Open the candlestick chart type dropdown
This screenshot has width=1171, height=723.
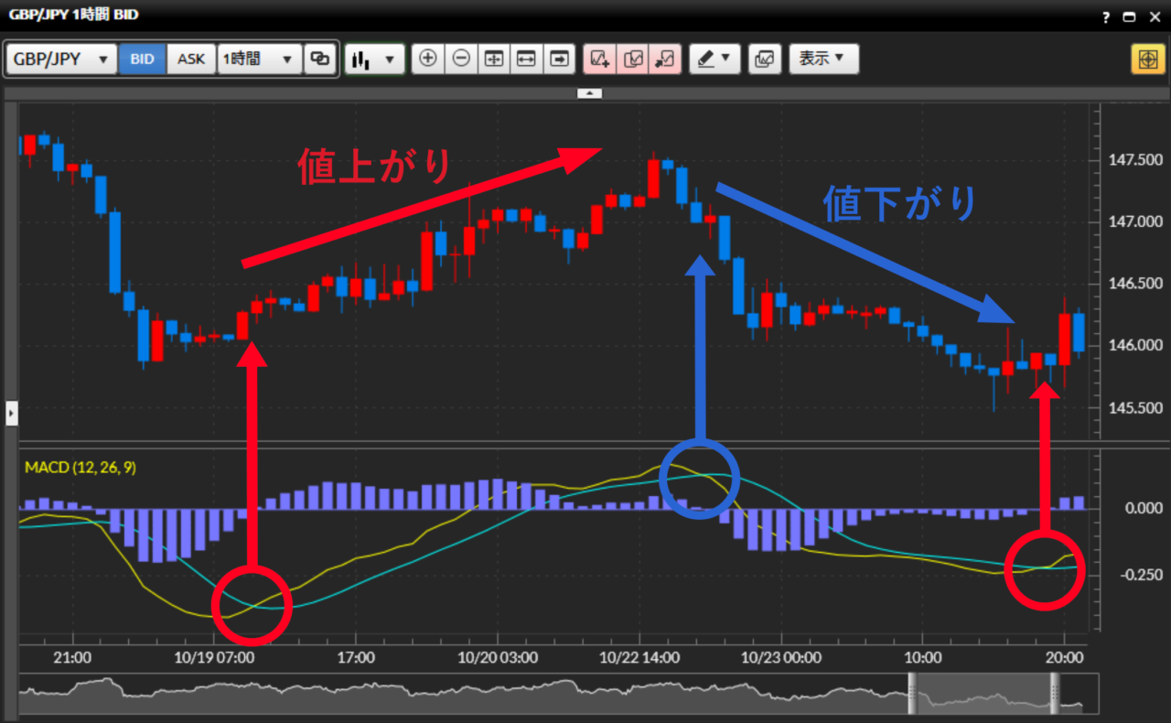(x=375, y=59)
